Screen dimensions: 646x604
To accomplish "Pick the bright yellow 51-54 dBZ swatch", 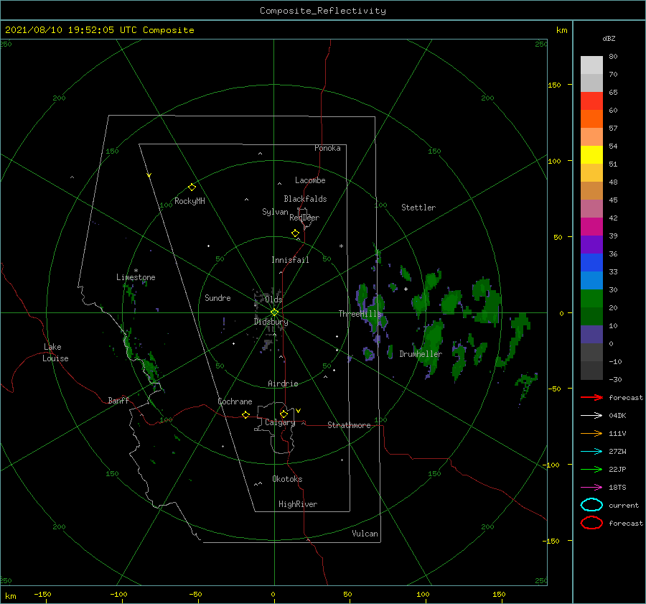I will [591, 155].
